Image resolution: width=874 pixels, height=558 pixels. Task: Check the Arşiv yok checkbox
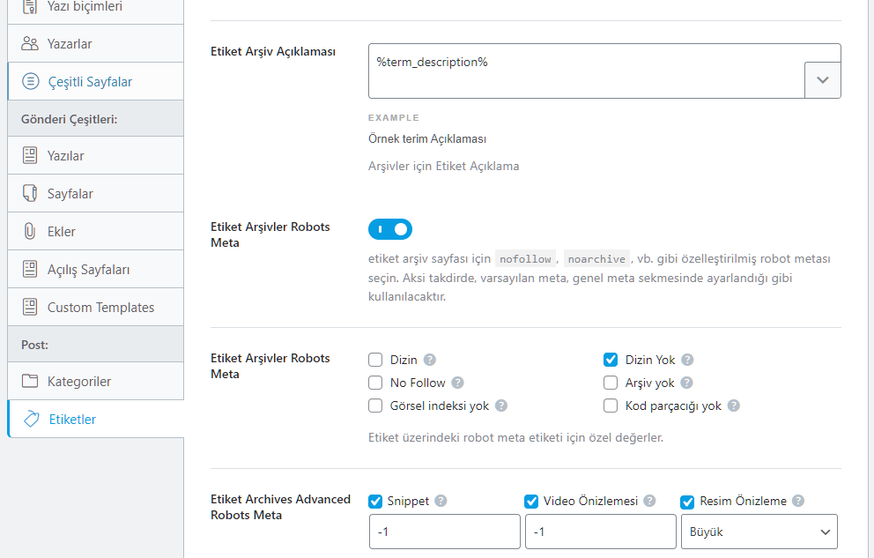tap(611, 383)
